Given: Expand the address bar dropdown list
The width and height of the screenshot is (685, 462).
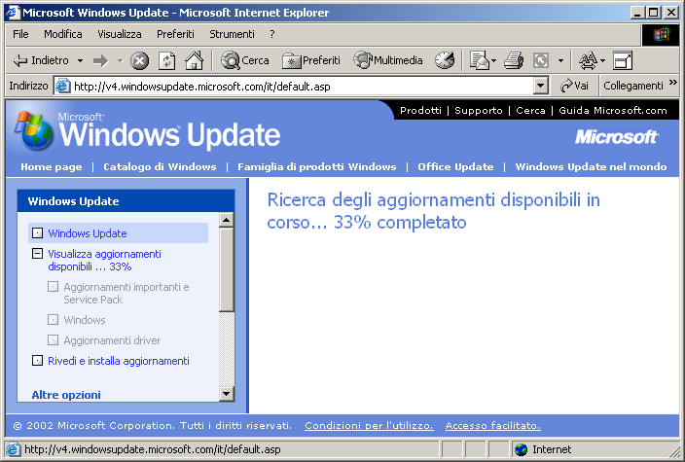Looking at the screenshot, I should (x=540, y=86).
